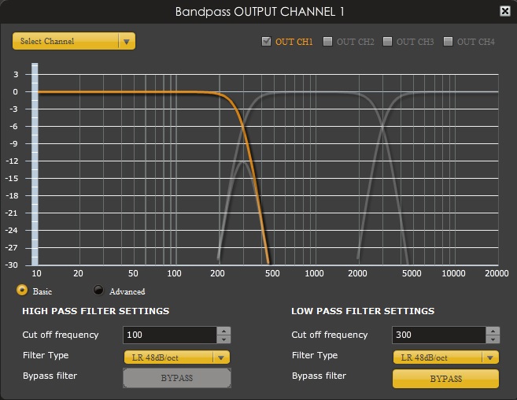Image resolution: width=517 pixels, height=400 pixels.
Task: Uncheck the OUT CH1 checkbox
Action: pyautogui.click(x=266, y=41)
